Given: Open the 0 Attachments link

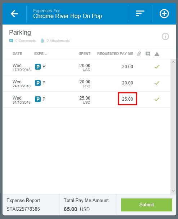Looking at the screenshot, I should click(58, 41).
